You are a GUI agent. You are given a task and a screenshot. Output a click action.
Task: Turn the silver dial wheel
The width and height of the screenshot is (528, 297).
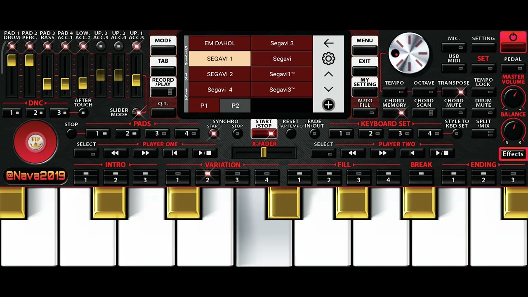tap(409, 53)
